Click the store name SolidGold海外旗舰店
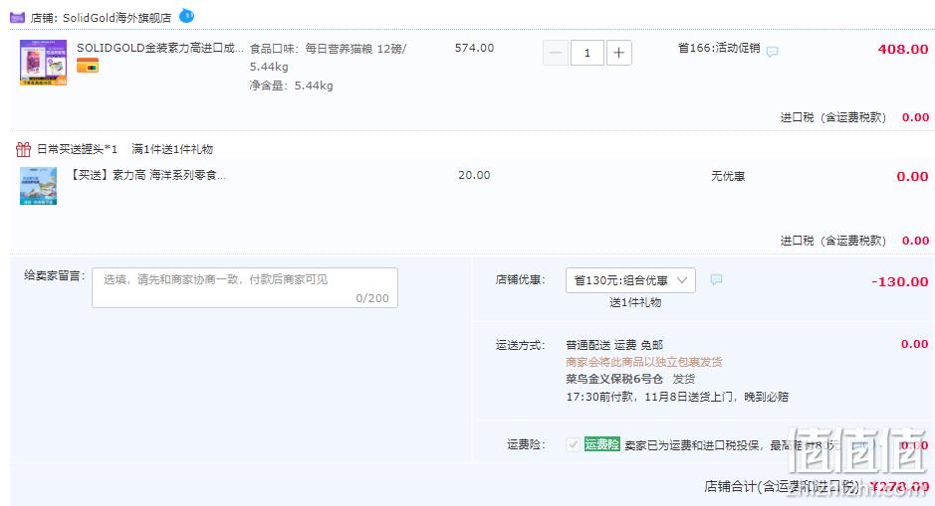 pos(117,18)
